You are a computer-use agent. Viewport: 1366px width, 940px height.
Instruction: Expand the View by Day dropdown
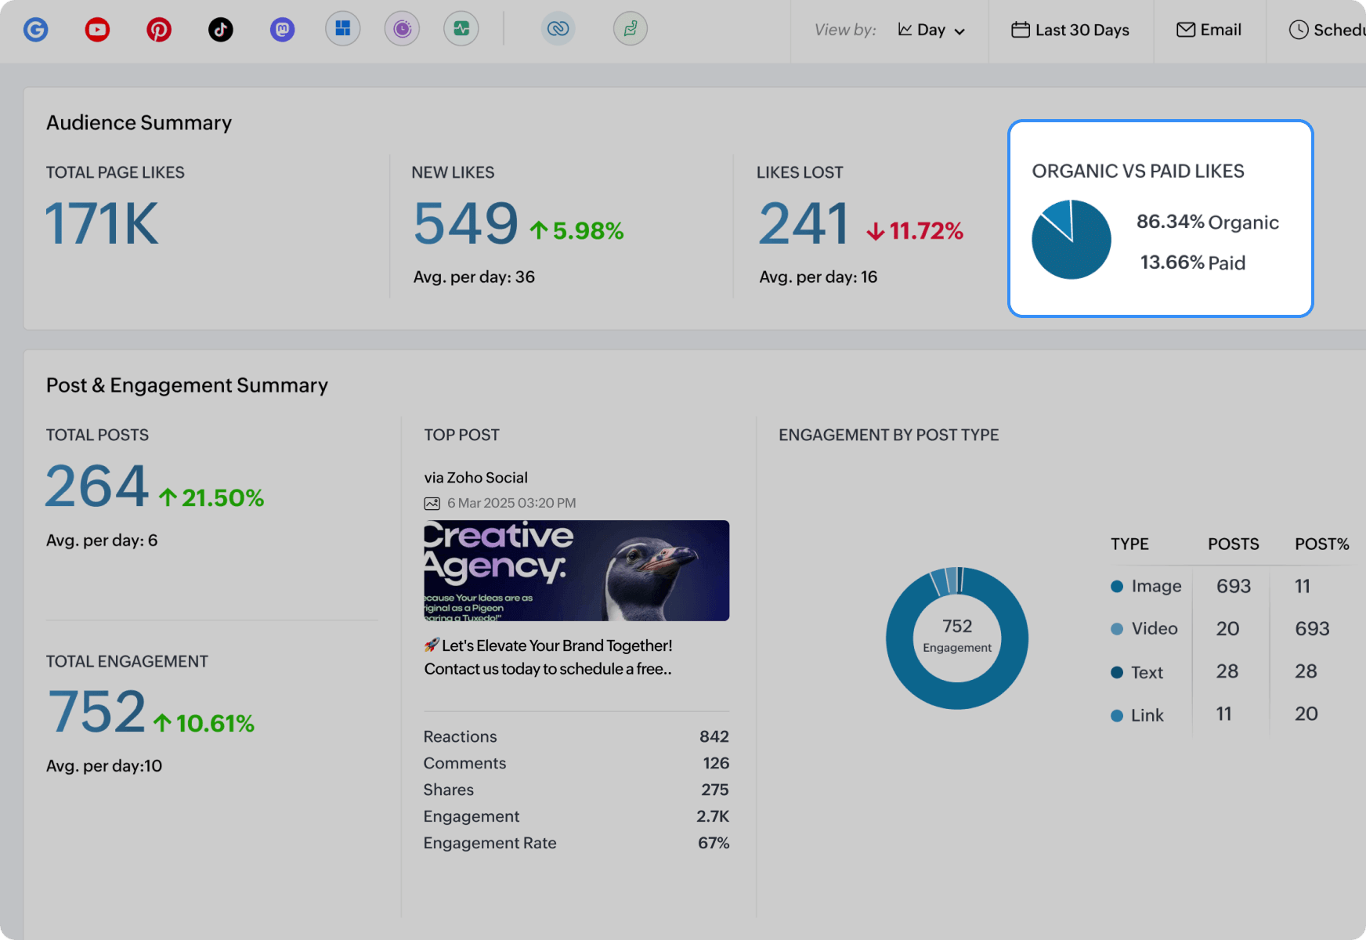tap(931, 30)
